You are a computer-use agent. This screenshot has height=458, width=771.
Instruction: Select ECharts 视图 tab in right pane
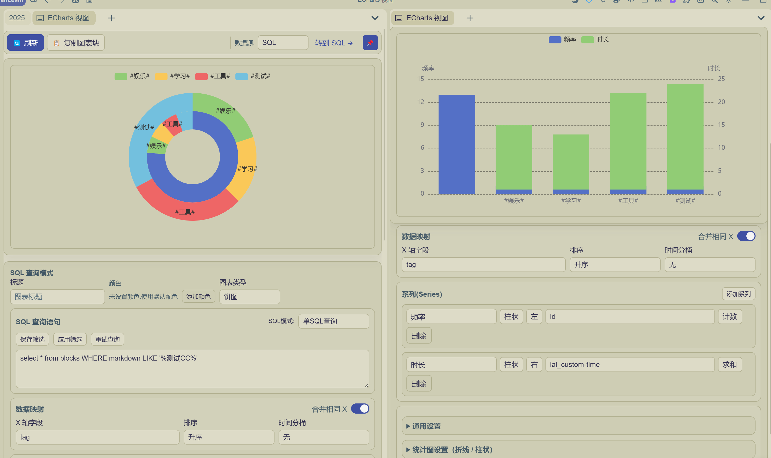click(423, 18)
